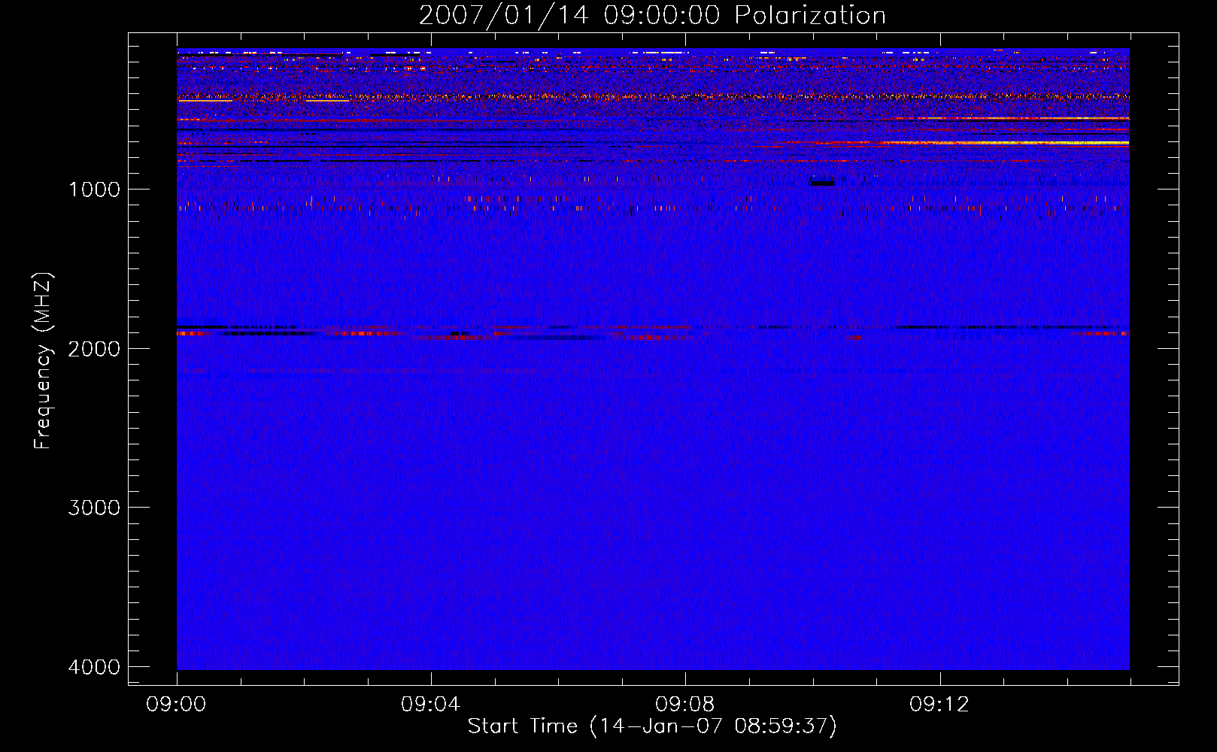
Task: Click the small black blob near 1000 MHz
Action: pyautogui.click(x=822, y=183)
